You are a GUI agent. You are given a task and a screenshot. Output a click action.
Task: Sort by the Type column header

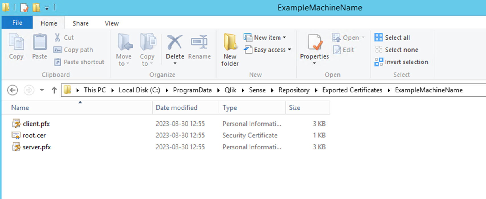click(x=252, y=108)
